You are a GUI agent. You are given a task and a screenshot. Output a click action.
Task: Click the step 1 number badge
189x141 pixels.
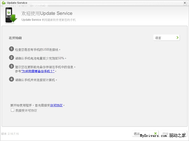[x=11, y=49]
